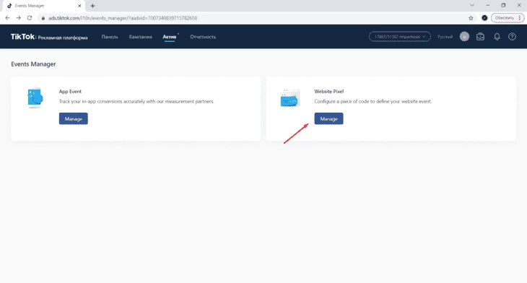Click the Website Pixel illustration icon
Screen dimensions: 527x283
[290, 98]
